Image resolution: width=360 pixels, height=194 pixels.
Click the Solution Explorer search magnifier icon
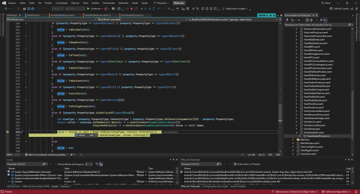[x=349, y=24]
